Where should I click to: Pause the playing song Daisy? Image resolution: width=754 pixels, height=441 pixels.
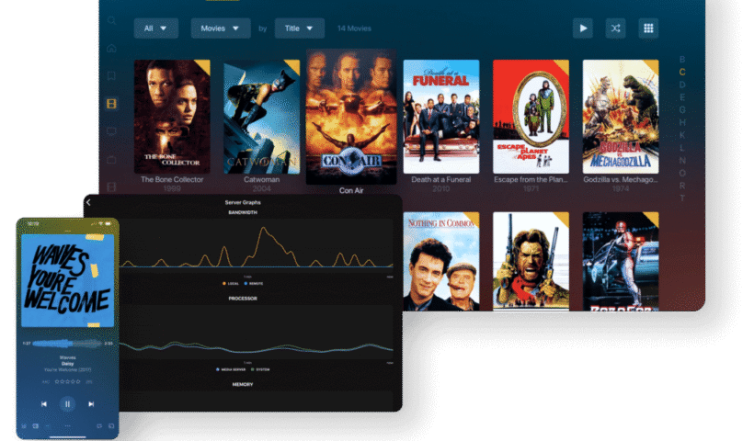tap(67, 404)
